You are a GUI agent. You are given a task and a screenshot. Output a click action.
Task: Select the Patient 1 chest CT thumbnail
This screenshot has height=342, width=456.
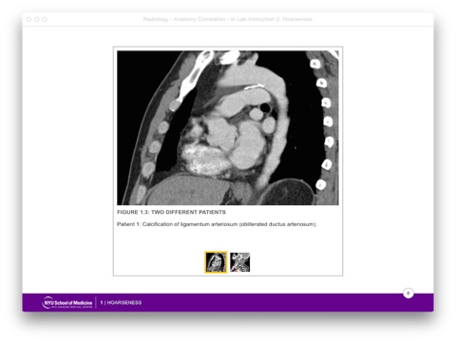pyautogui.click(x=216, y=262)
